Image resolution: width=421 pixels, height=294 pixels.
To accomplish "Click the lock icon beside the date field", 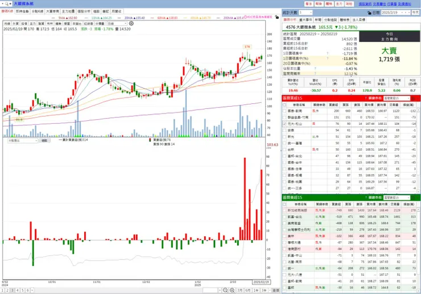I will (x=369, y=12).
